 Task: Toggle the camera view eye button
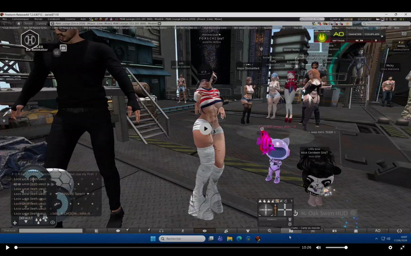tap(205, 231)
